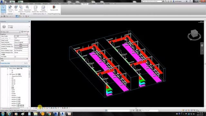Screen dimensions: 206x116
Task: Toggle the Sun Path checkbox
Action: click(x=15, y=57)
